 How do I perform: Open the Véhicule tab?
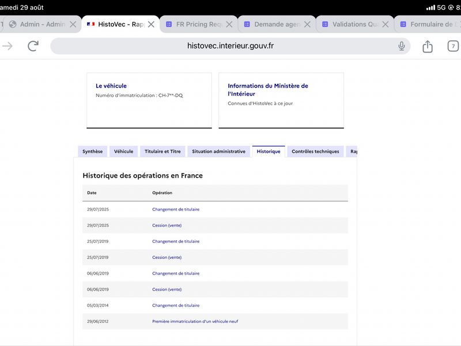(x=123, y=152)
